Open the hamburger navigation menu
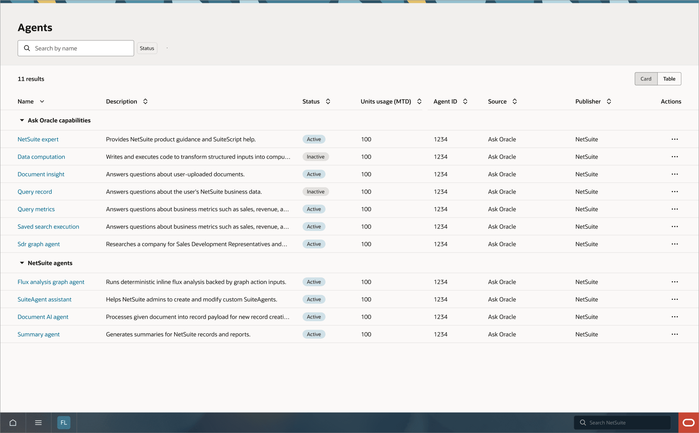The width and height of the screenshot is (699, 433). [x=38, y=422]
